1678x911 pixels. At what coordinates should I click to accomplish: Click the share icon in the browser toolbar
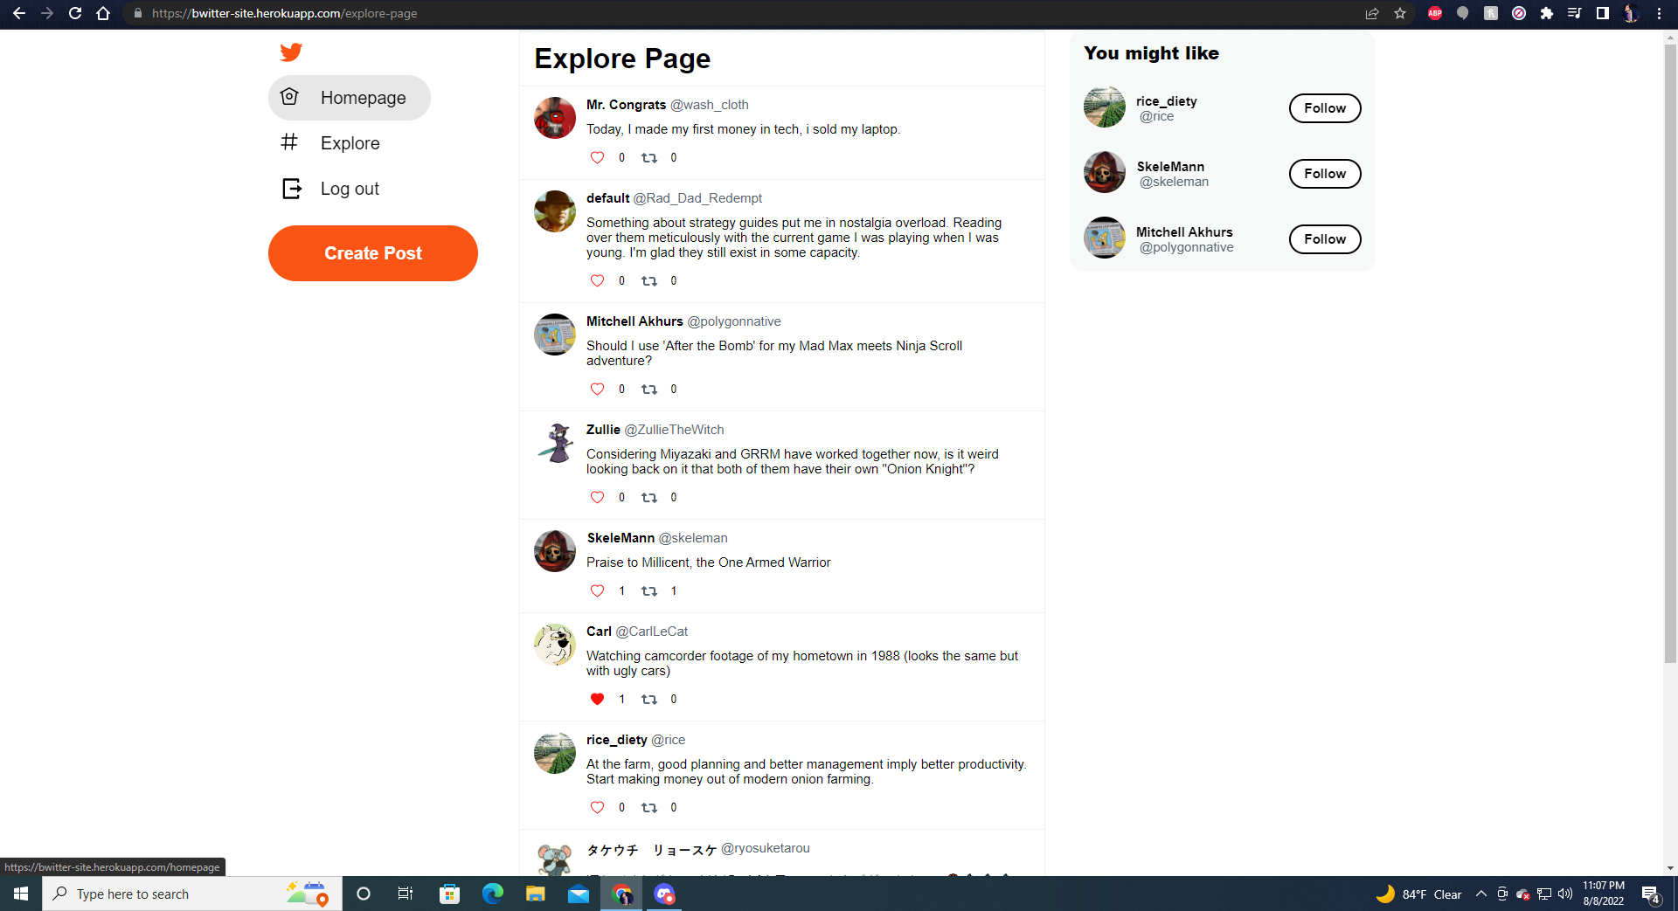coord(1371,13)
